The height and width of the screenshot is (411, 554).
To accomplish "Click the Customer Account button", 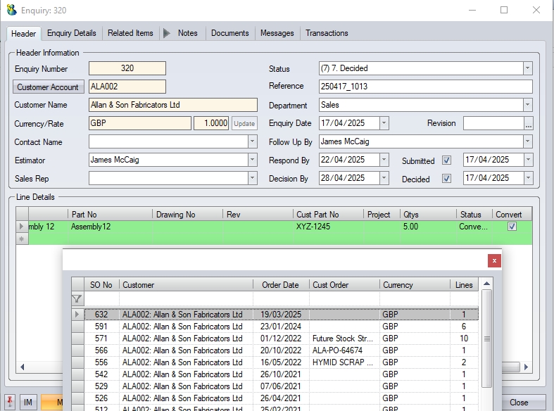I will pyautogui.click(x=49, y=87).
